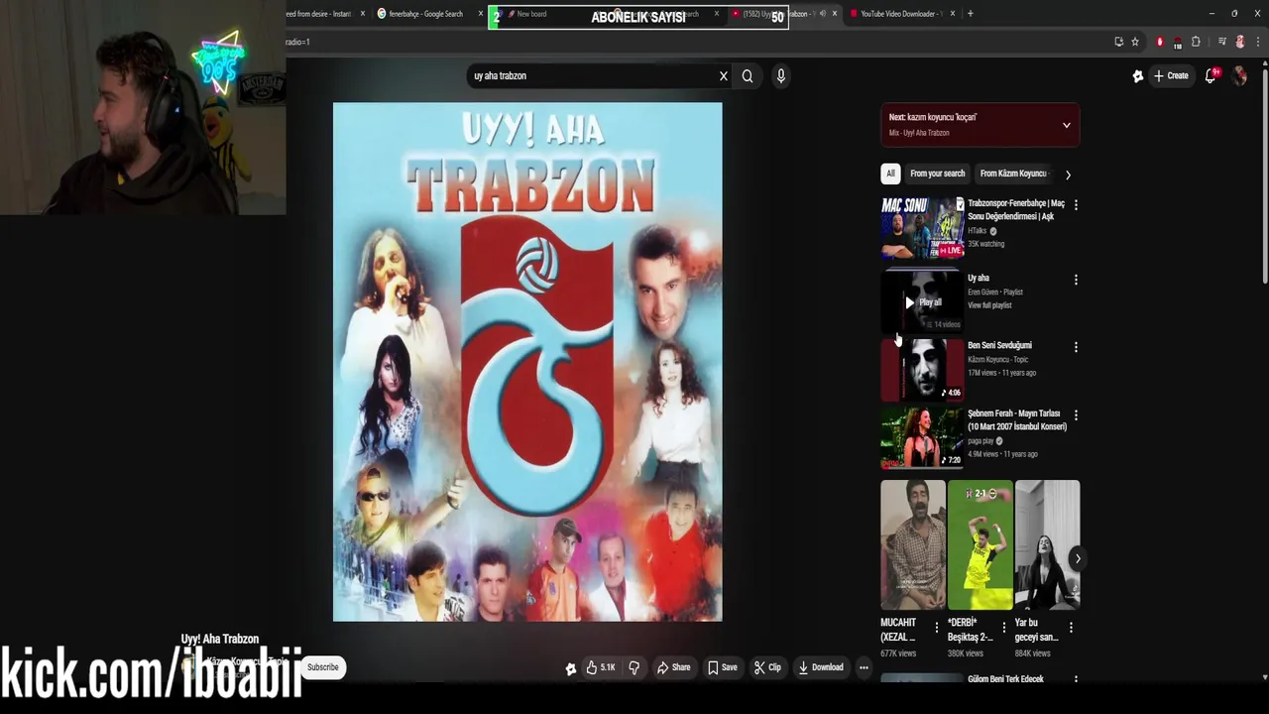The image size is (1269, 714).
Task: Open the MUCAHIT short thumbnail
Action: tap(912, 544)
